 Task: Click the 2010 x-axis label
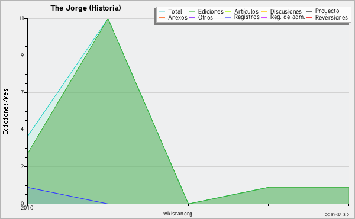pyautogui.click(x=27, y=208)
